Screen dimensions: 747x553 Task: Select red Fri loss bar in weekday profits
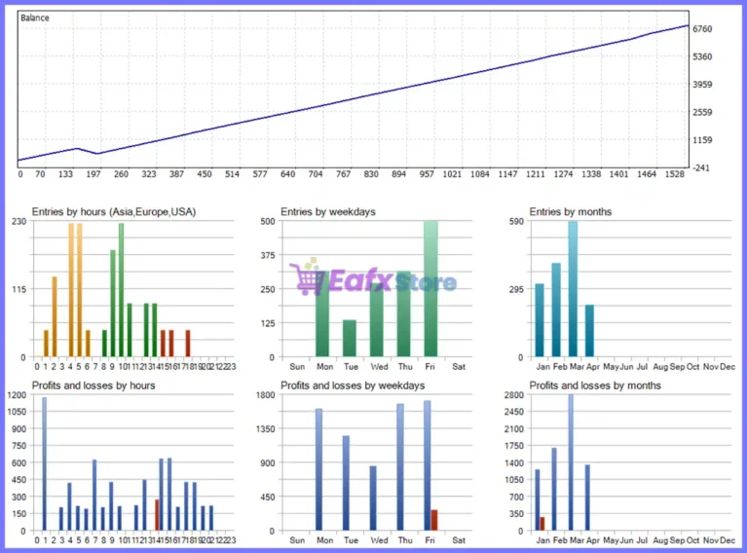[x=434, y=520]
